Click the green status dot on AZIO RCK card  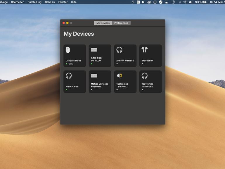tap(92, 64)
